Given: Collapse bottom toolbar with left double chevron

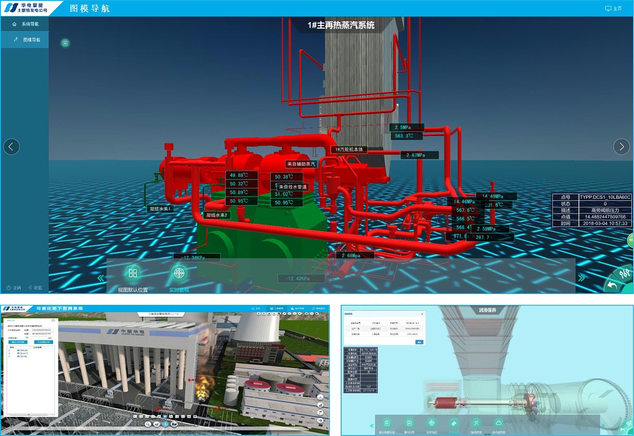Looking at the screenshot, I should point(100,278).
